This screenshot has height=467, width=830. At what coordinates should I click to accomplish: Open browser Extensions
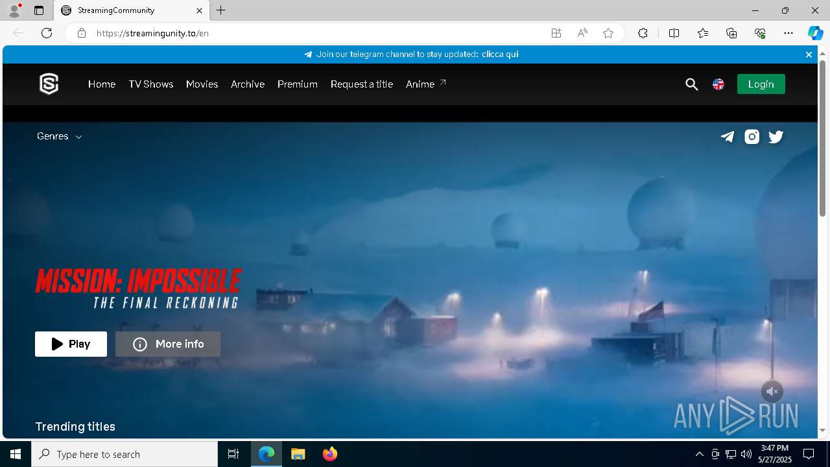(643, 33)
